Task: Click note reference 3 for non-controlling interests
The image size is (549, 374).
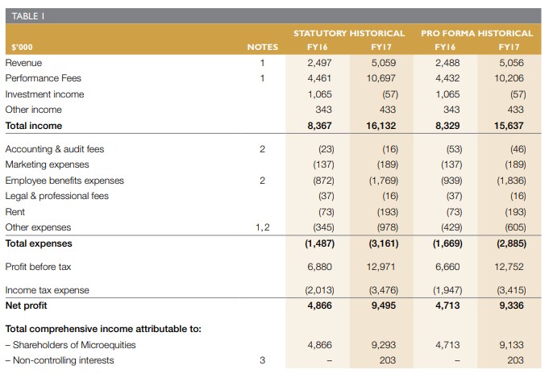Action: coord(263,360)
